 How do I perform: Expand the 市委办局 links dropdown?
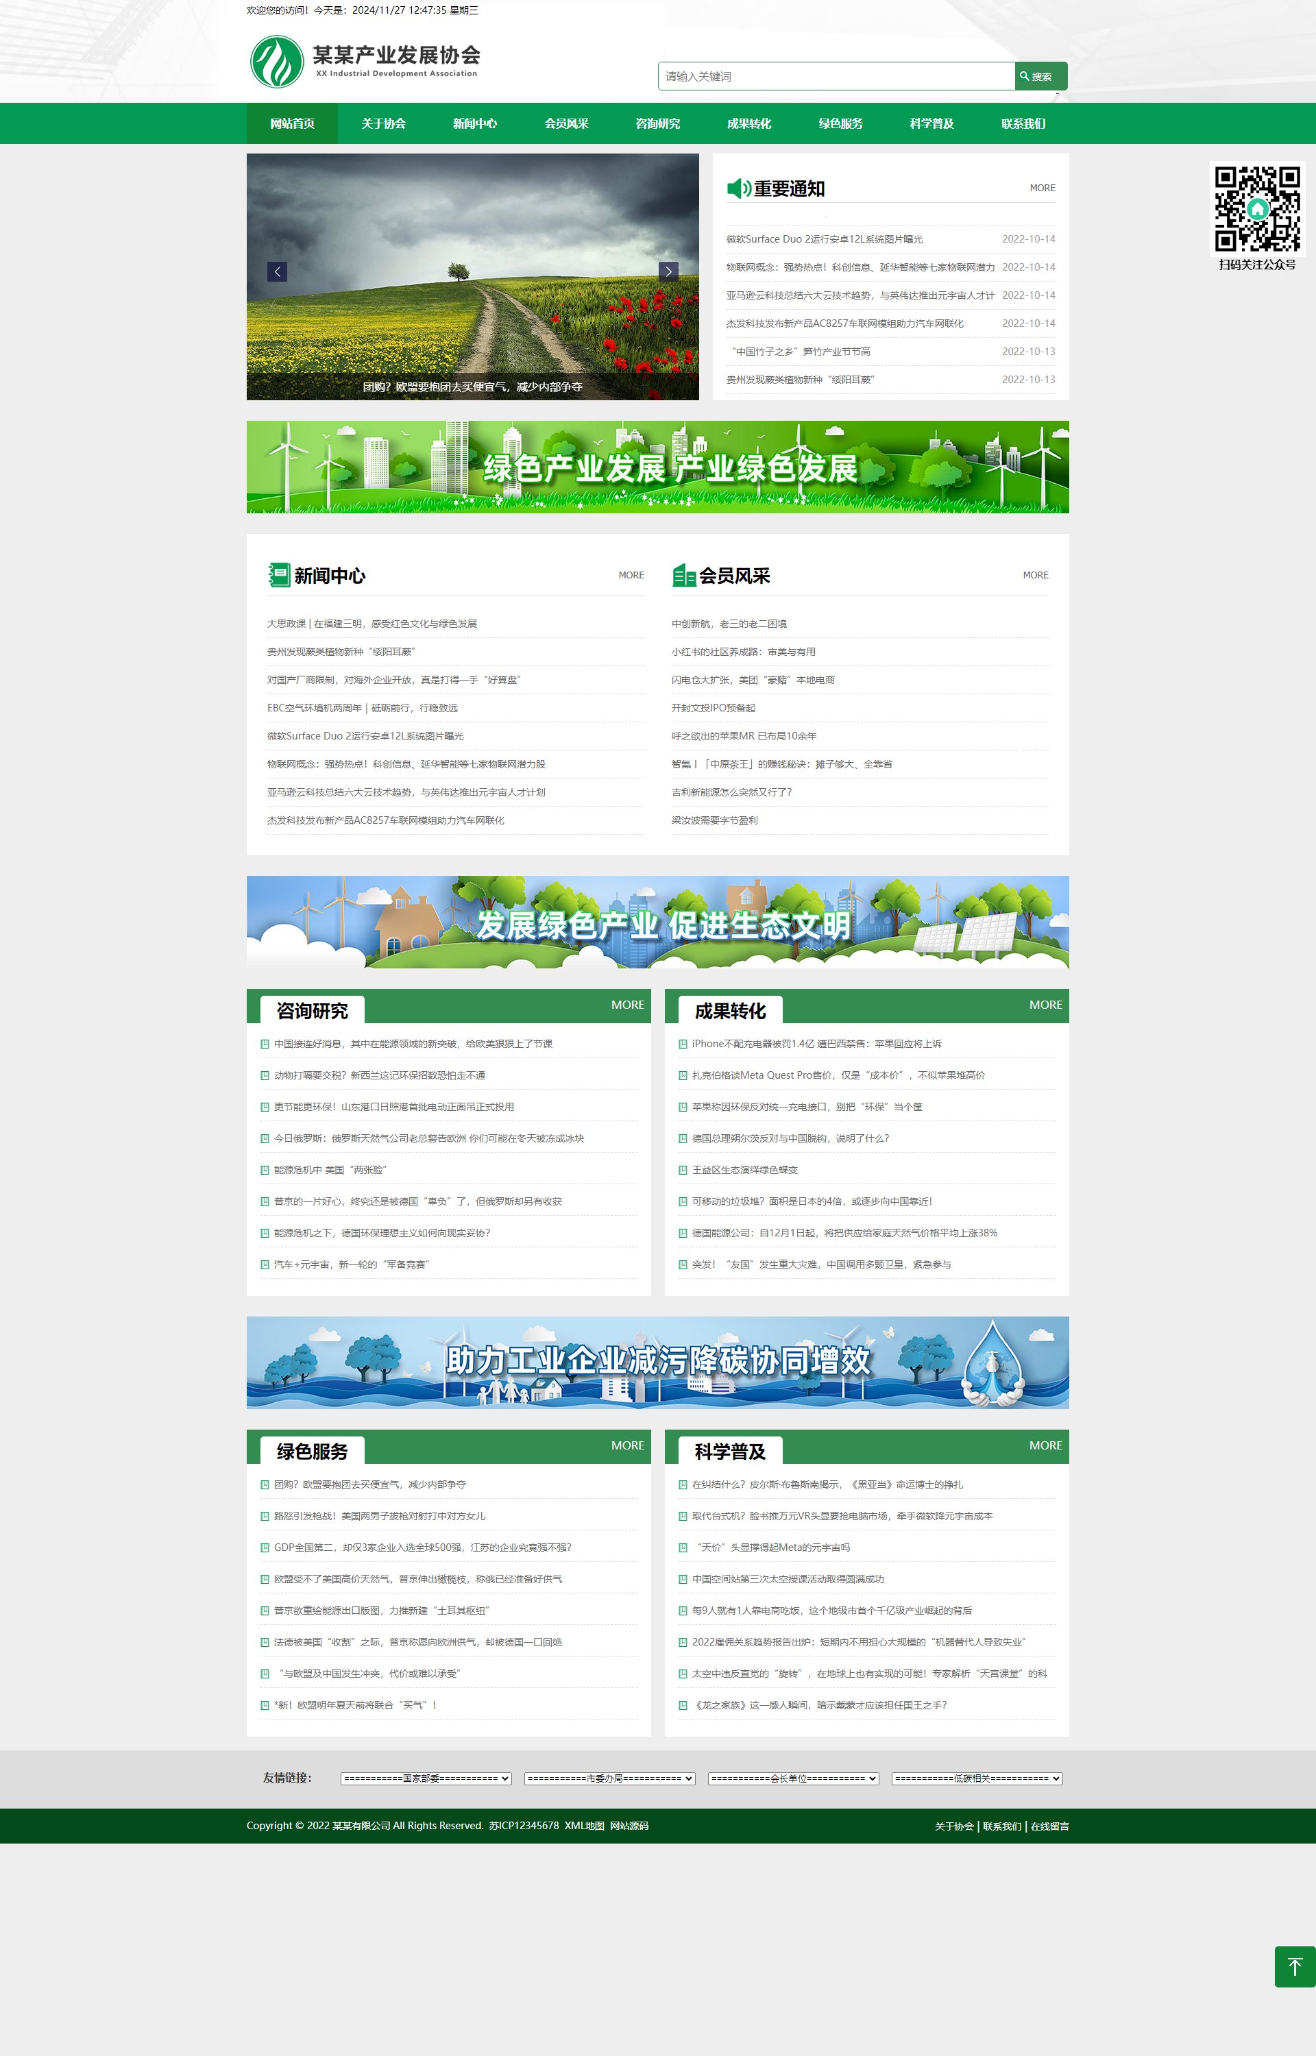coord(609,1778)
